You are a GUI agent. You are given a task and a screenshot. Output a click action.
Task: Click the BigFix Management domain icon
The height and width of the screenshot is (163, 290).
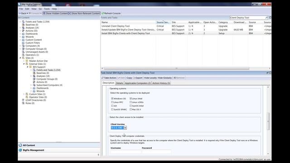point(20,150)
